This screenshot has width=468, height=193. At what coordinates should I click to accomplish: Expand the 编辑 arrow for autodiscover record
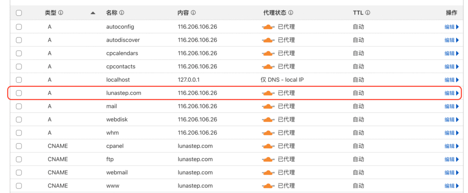point(457,40)
